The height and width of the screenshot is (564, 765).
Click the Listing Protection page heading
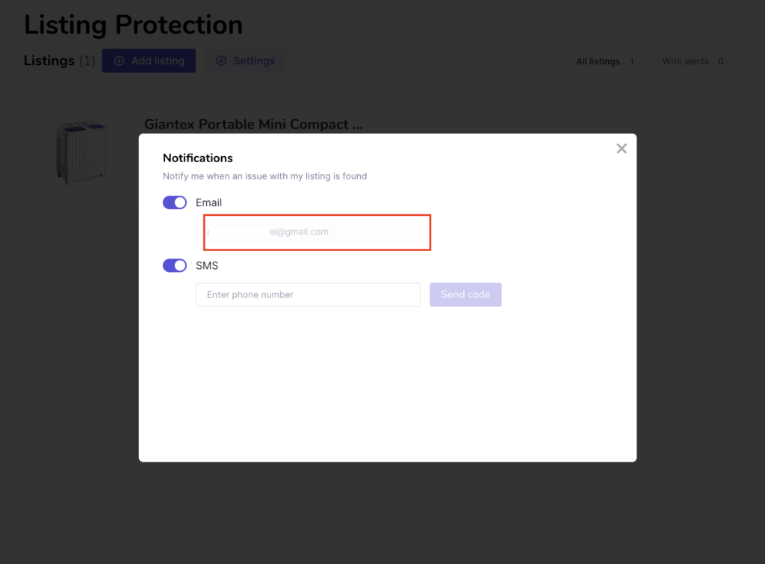point(133,25)
